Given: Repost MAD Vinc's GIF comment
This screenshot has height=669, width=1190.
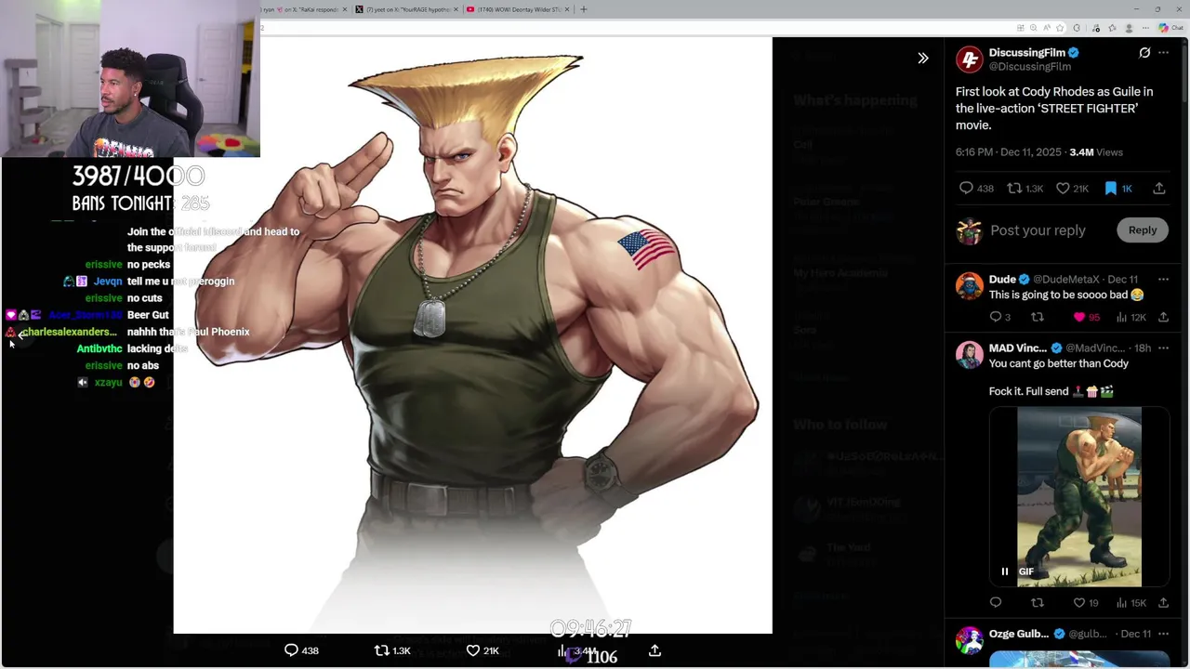Looking at the screenshot, I should pyautogui.click(x=1038, y=603).
